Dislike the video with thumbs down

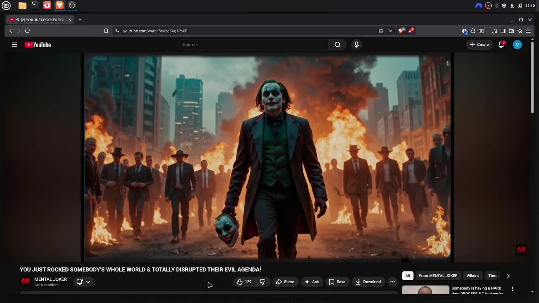tap(262, 282)
